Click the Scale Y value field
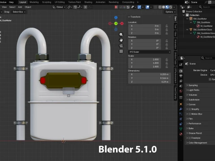This screenshot has height=161, width=215. tap(145, 63)
